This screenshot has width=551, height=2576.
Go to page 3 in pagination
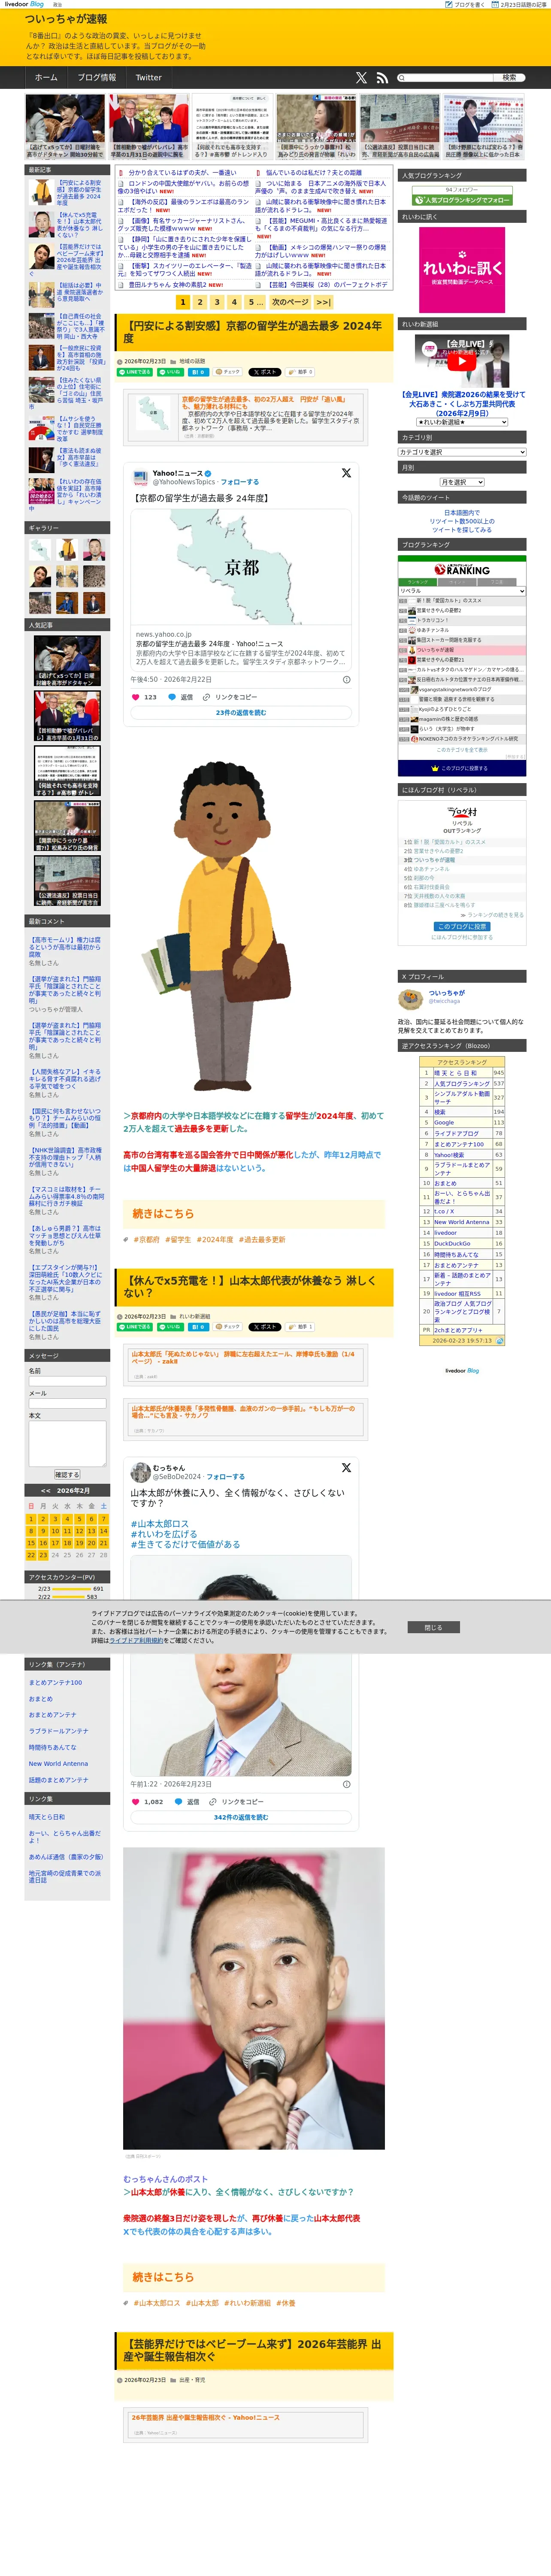pyautogui.click(x=217, y=302)
